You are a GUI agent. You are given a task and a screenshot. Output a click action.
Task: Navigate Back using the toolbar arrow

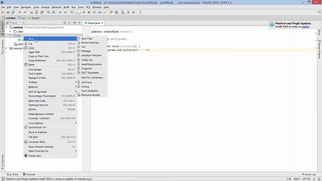[x=60, y=12]
